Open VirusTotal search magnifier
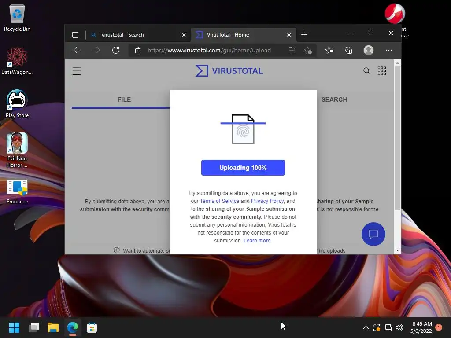This screenshot has height=338, width=451. point(367,71)
